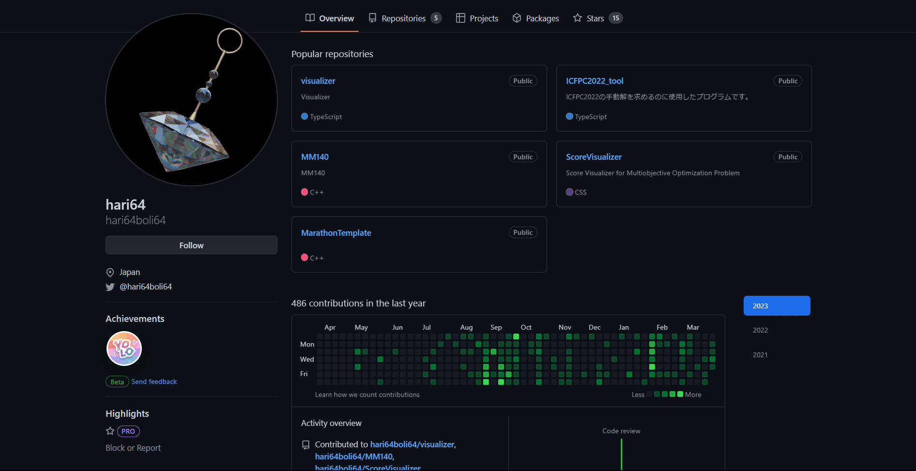Viewport: 916px width, 471px height.
Task: Switch contributions to year 2021
Action: pos(760,355)
